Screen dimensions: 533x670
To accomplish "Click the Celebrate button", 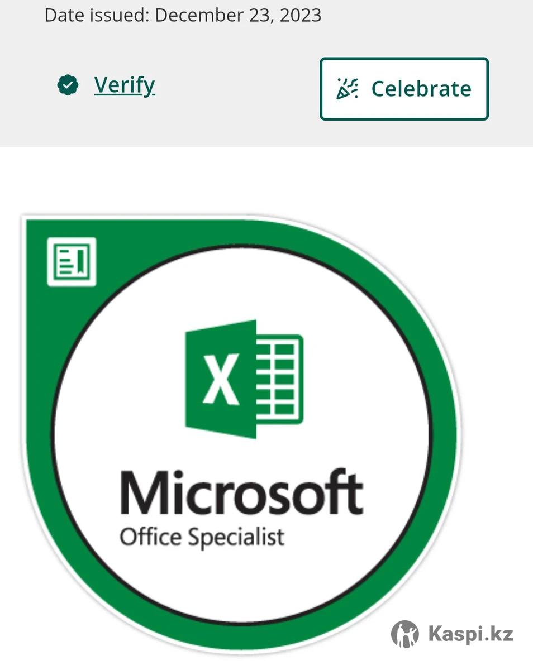I will (x=404, y=89).
